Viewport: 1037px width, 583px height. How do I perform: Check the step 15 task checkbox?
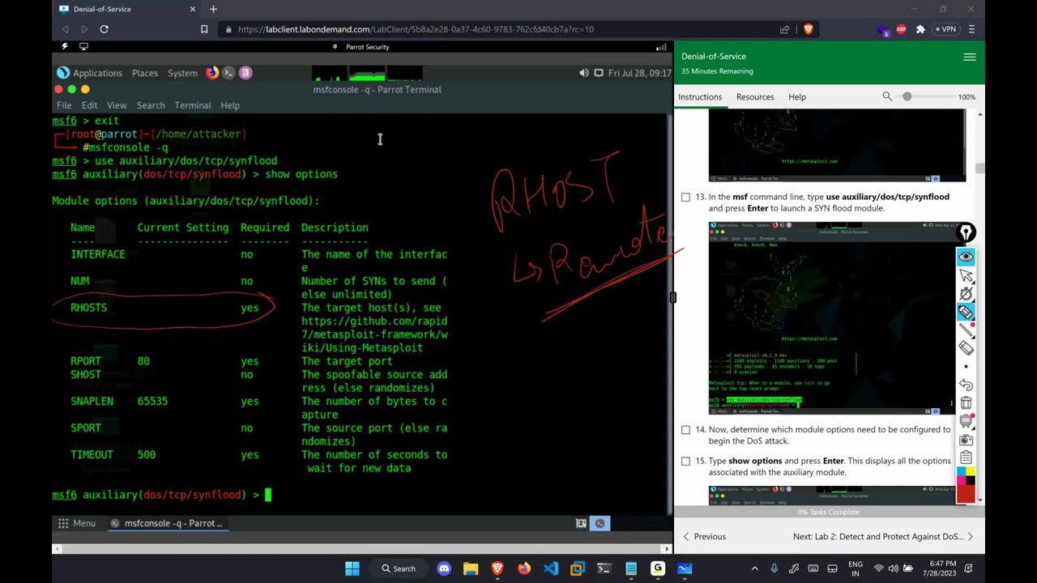685,461
